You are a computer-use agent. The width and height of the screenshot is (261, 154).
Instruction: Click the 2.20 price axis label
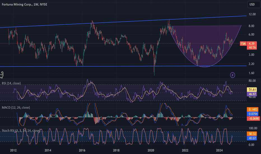click(x=251, y=64)
